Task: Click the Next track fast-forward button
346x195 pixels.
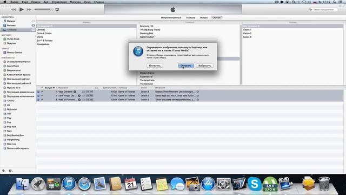Action: [29, 10]
